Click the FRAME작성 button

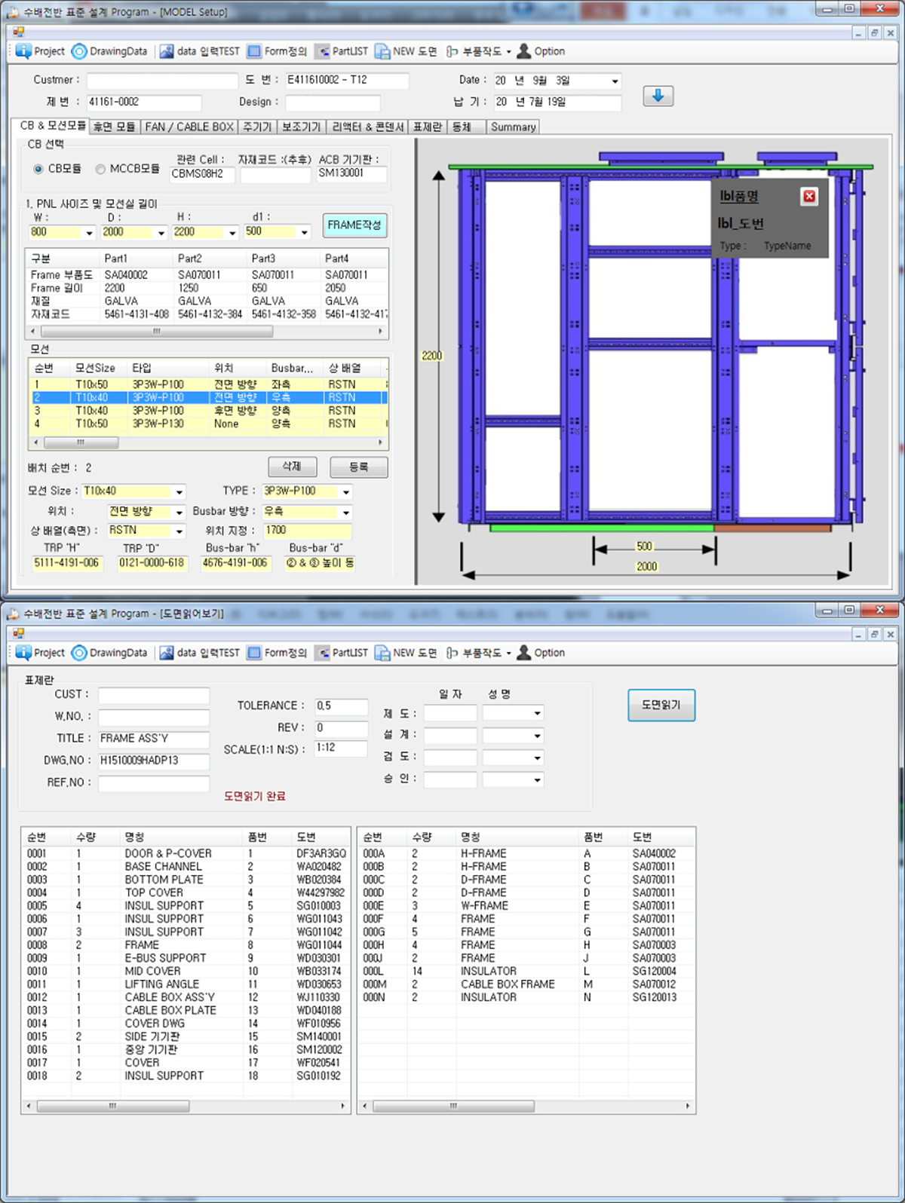354,225
